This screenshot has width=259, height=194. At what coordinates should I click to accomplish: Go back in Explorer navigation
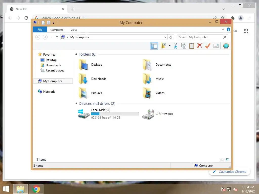(38, 37)
